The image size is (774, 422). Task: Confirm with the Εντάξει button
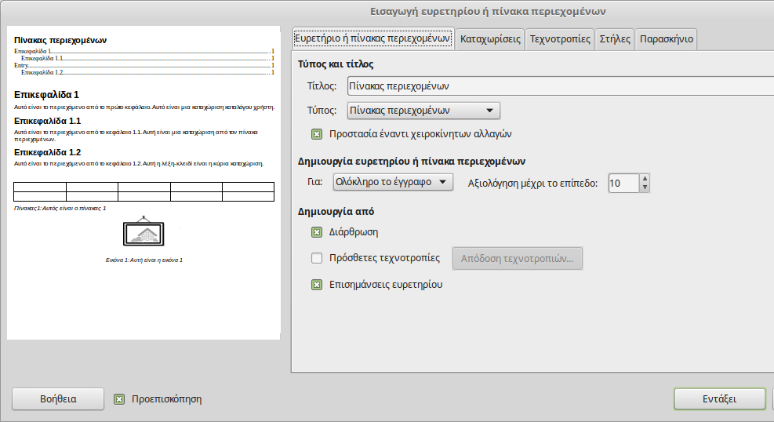[x=719, y=398]
